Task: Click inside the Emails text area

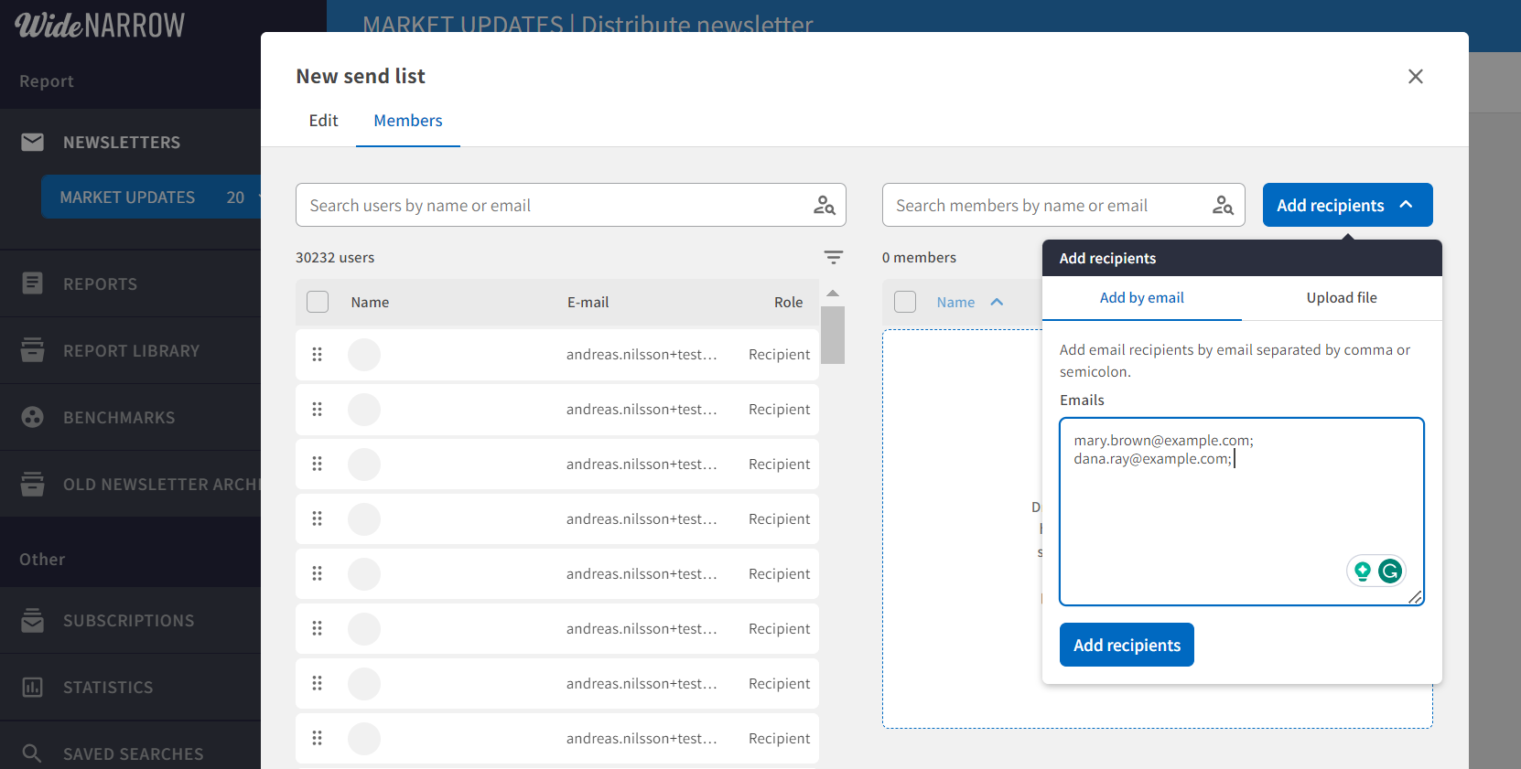Action: pos(1242,512)
